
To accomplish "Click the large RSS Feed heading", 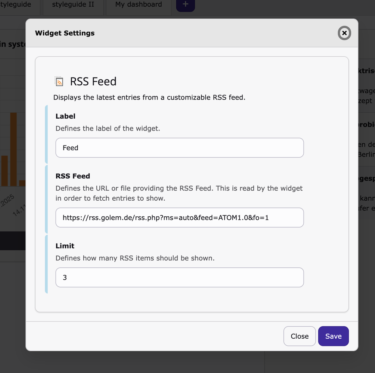I will click(93, 81).
